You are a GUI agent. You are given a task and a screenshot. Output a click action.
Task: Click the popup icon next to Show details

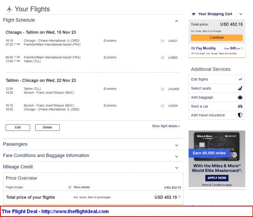(x=70, y=187)
